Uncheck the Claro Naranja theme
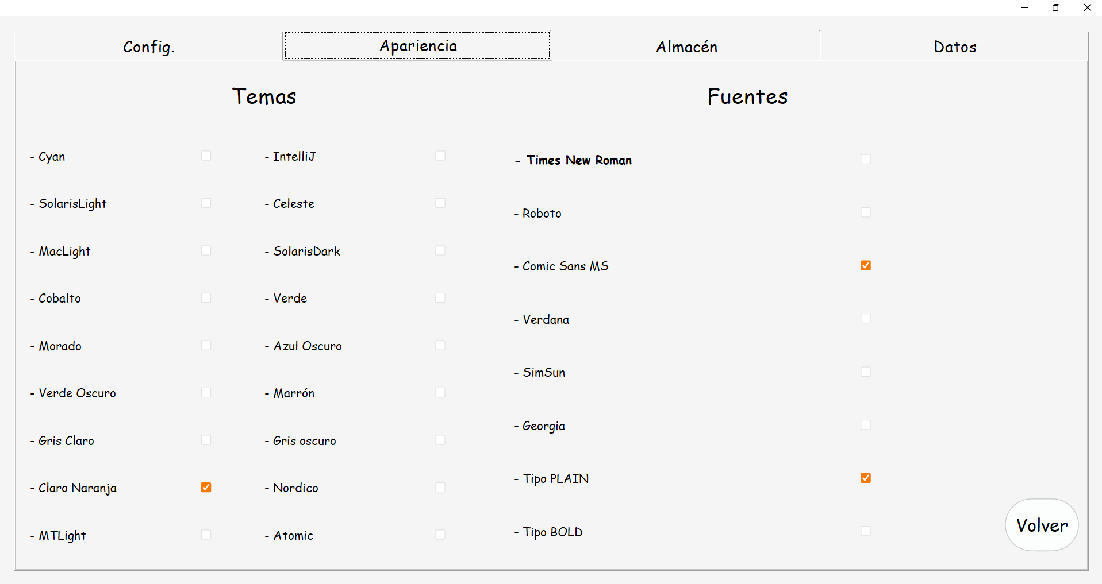 pos(206,487)
